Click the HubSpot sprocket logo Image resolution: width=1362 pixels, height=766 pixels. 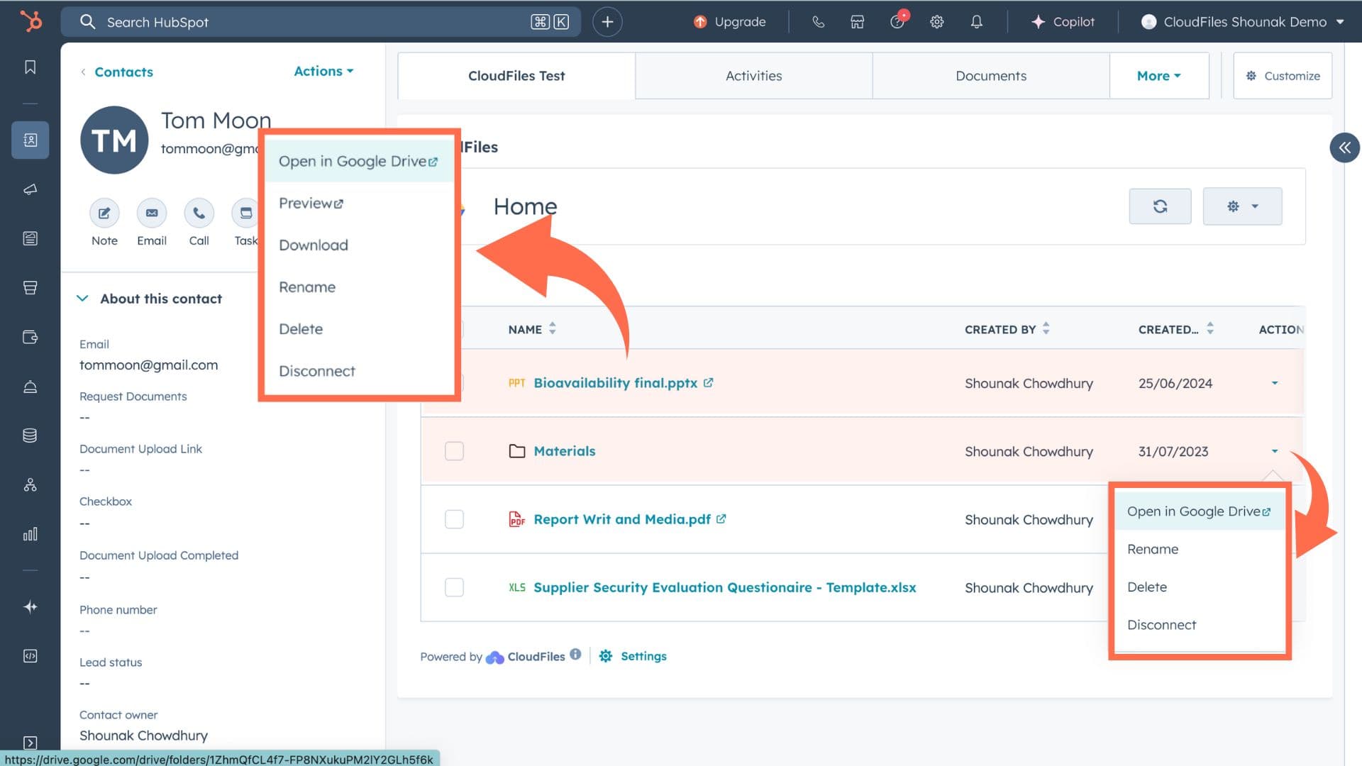[31, 21]
